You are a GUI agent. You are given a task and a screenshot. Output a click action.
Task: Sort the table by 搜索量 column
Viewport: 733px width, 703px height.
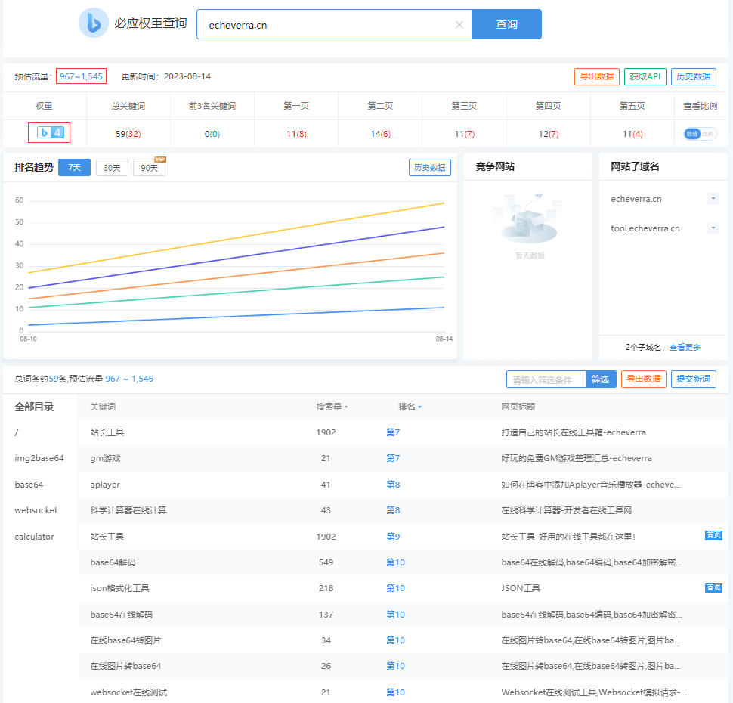point(332,407)
